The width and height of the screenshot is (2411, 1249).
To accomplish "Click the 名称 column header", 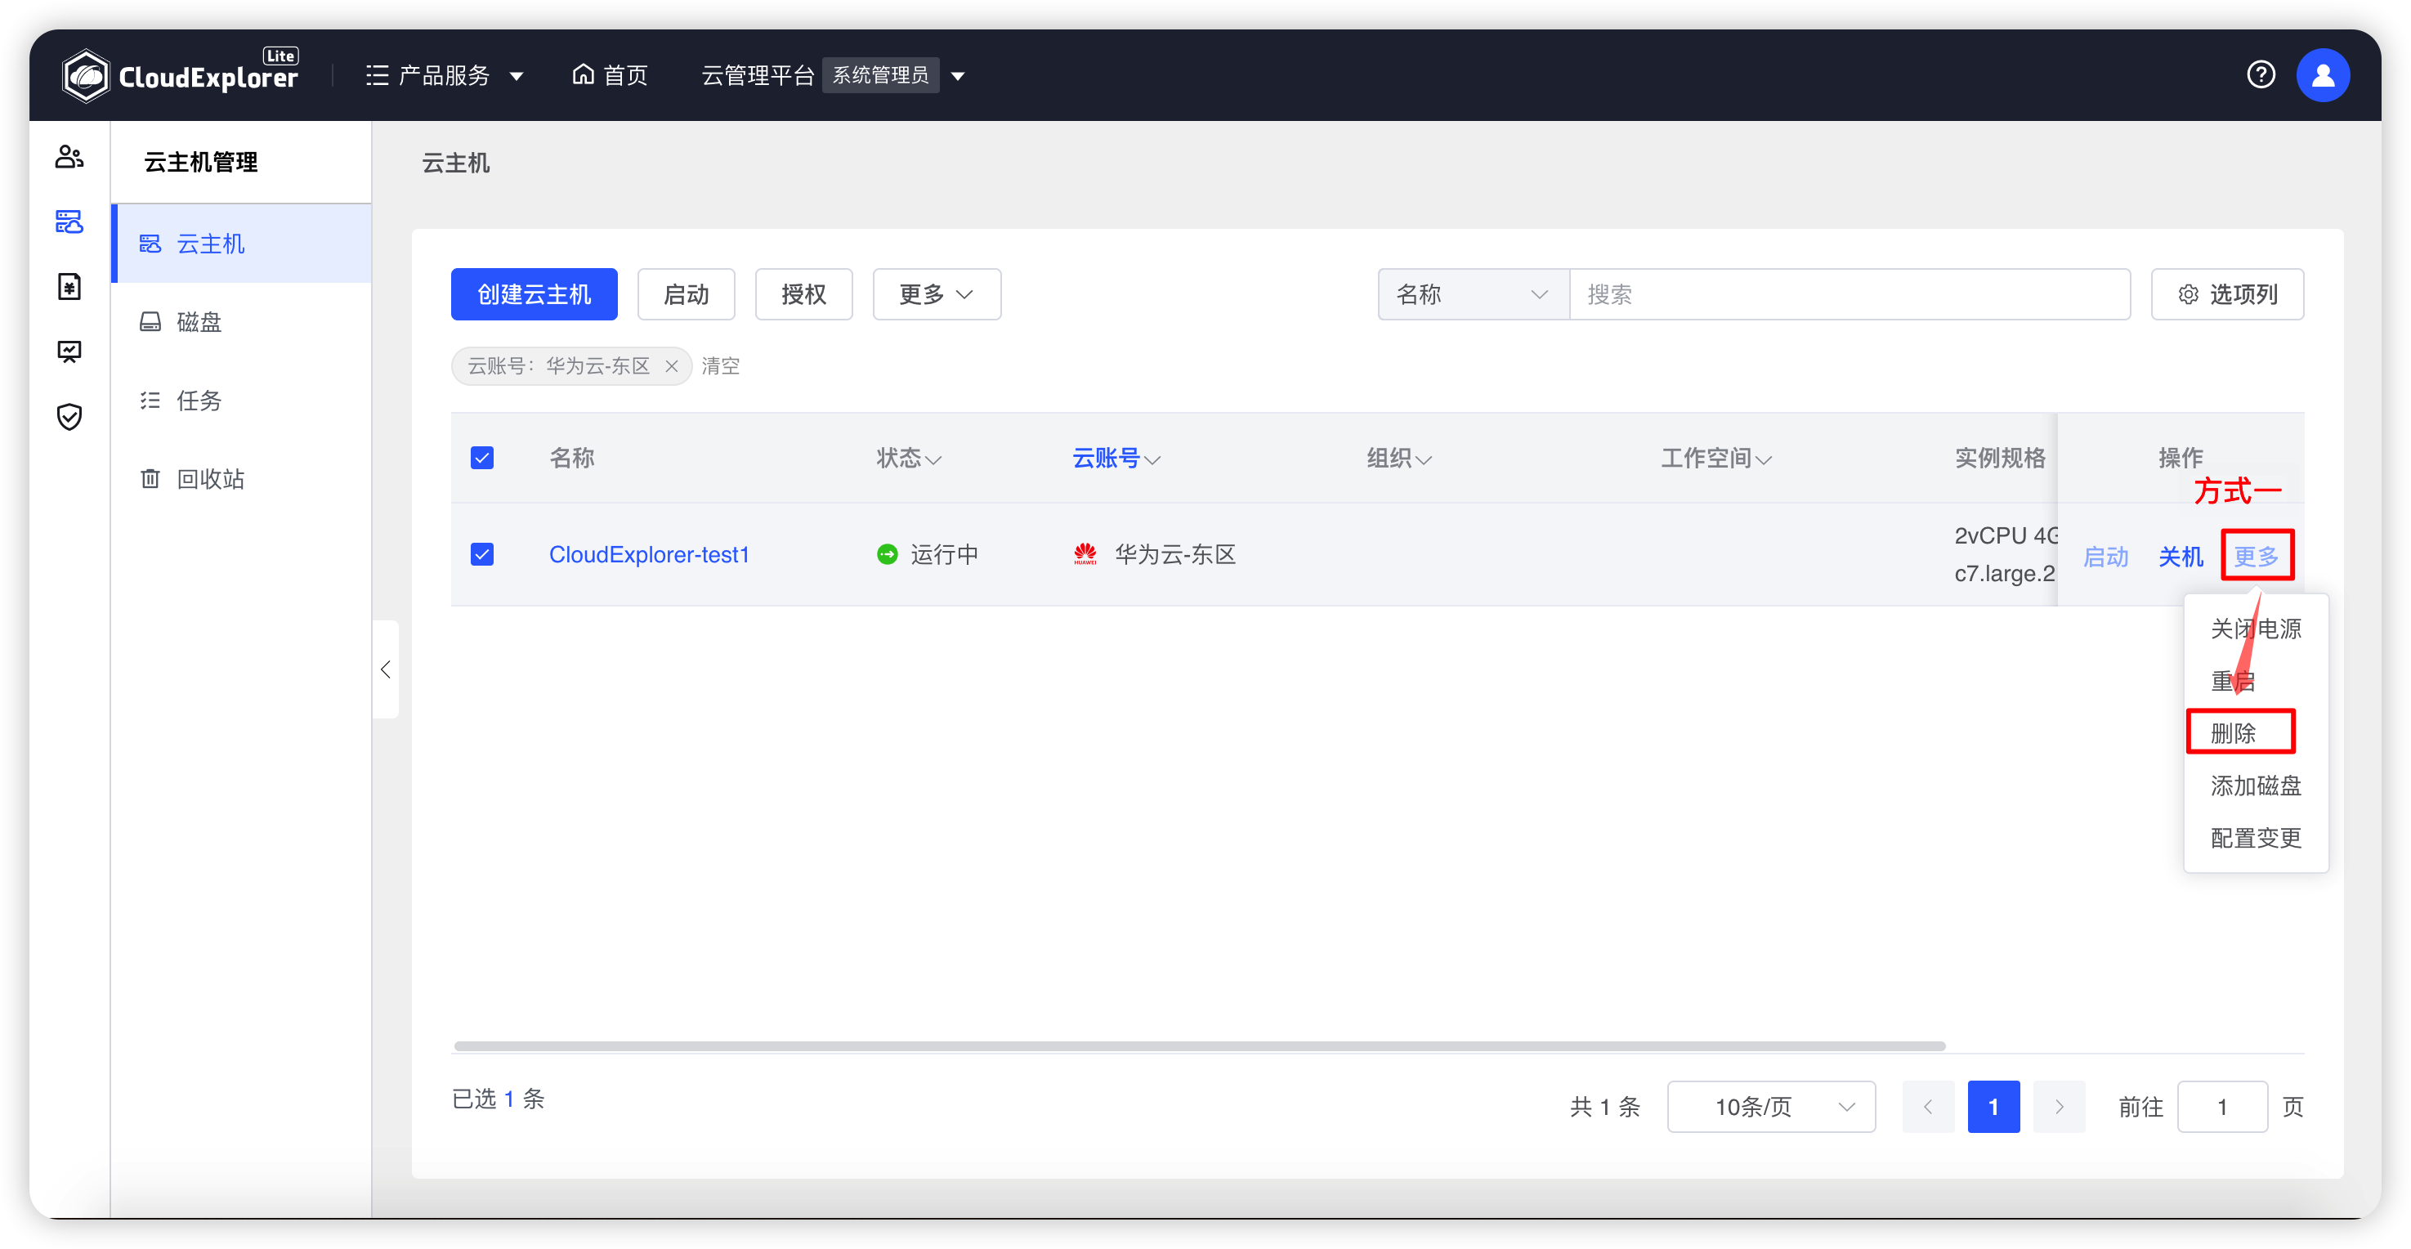I will point(572,458).
